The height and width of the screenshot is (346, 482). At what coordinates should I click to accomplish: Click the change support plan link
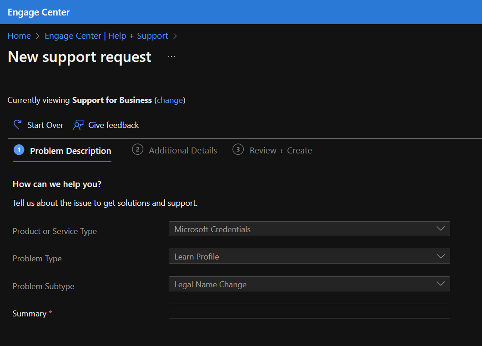(x=170, y=100)
